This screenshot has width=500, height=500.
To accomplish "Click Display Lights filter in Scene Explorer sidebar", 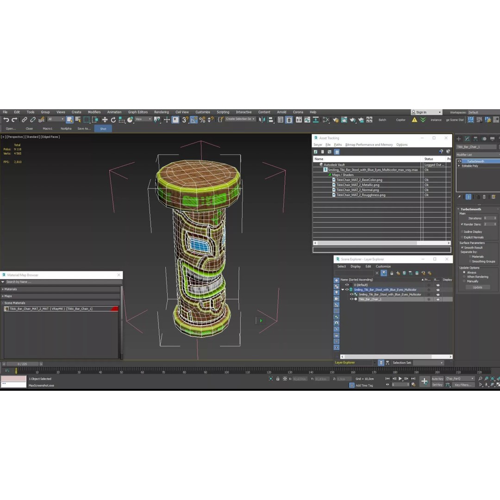I will click(337, 293).
